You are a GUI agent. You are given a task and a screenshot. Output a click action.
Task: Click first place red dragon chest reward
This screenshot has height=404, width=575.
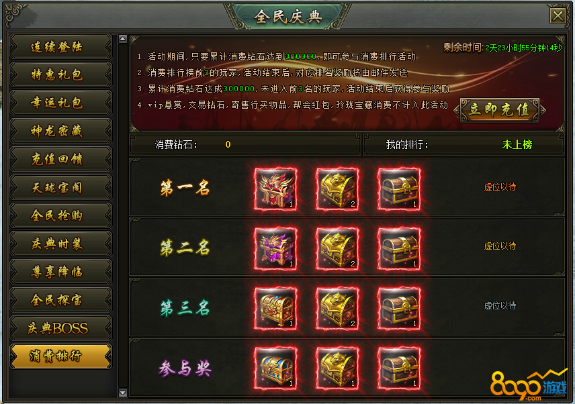pyautogui.click(x=275, y=189)
